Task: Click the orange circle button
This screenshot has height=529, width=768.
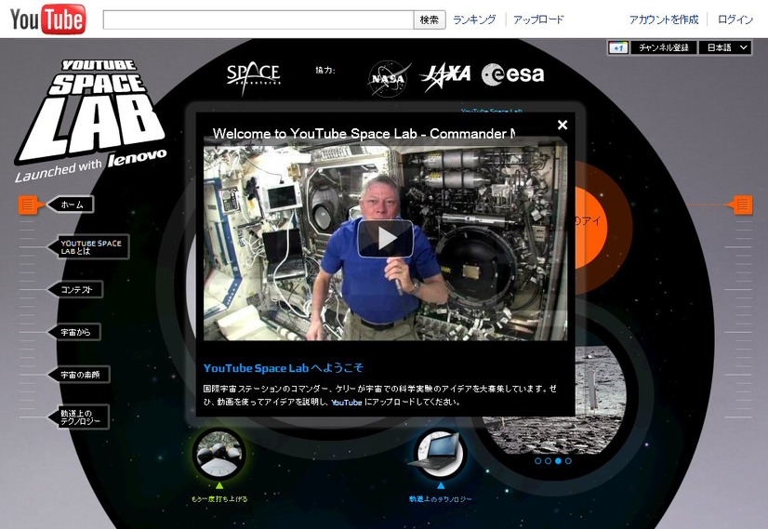Action: (592, 228)
